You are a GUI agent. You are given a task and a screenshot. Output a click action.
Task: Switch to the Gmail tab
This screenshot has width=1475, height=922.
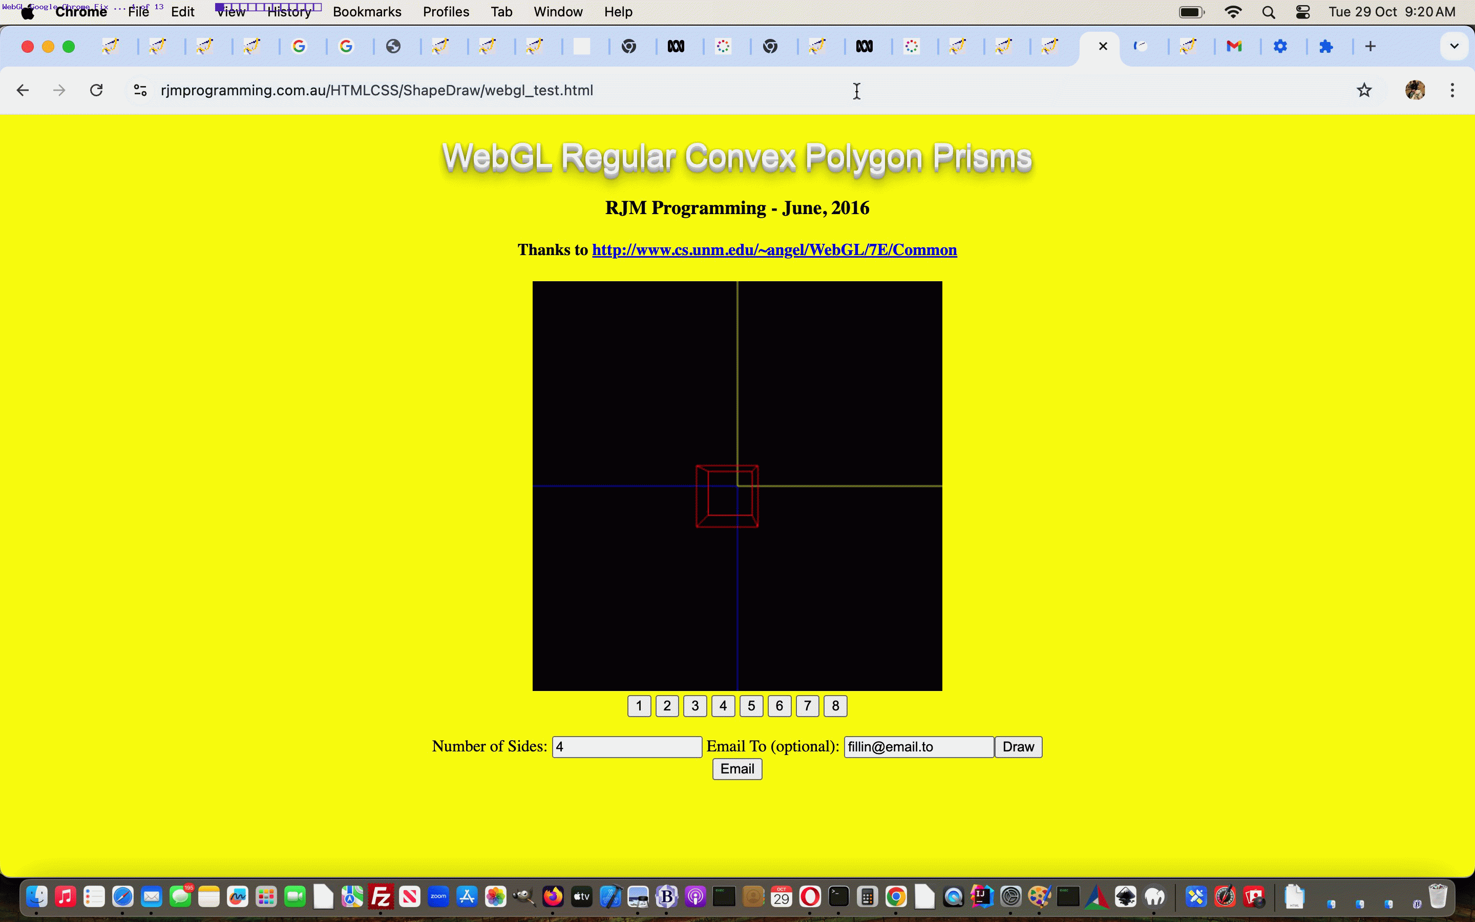click(x=1234, y=46)
